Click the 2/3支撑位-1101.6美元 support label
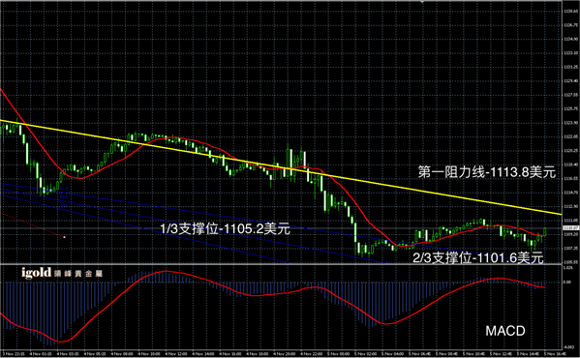Viewport: 580px width, 358px height. click(478, 258)
